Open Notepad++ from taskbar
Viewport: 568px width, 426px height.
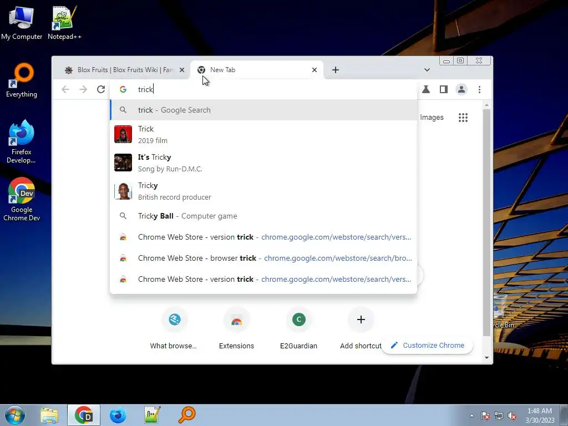pos(152,415)
